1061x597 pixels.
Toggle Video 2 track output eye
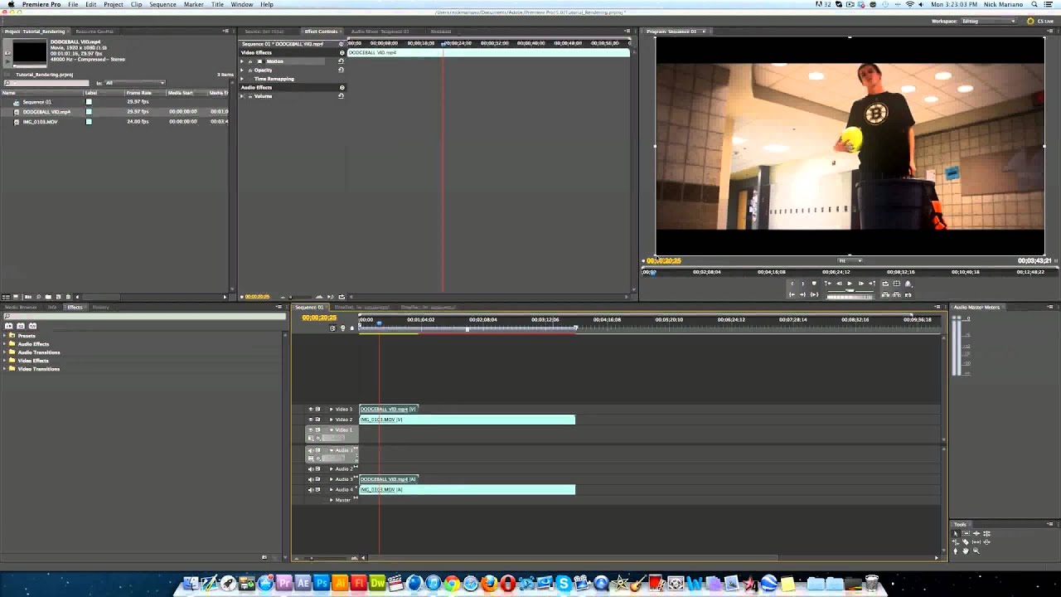click(311, 420)
